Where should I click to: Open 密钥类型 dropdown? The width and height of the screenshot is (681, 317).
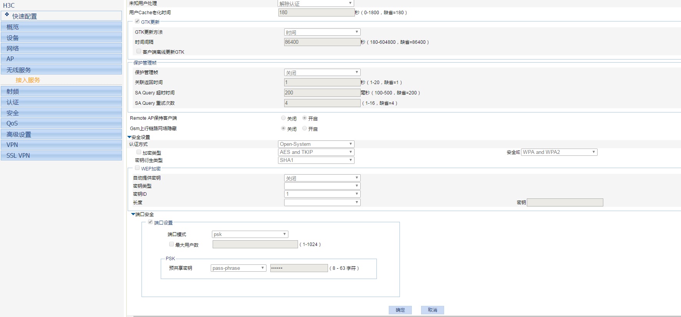point(322,186)
